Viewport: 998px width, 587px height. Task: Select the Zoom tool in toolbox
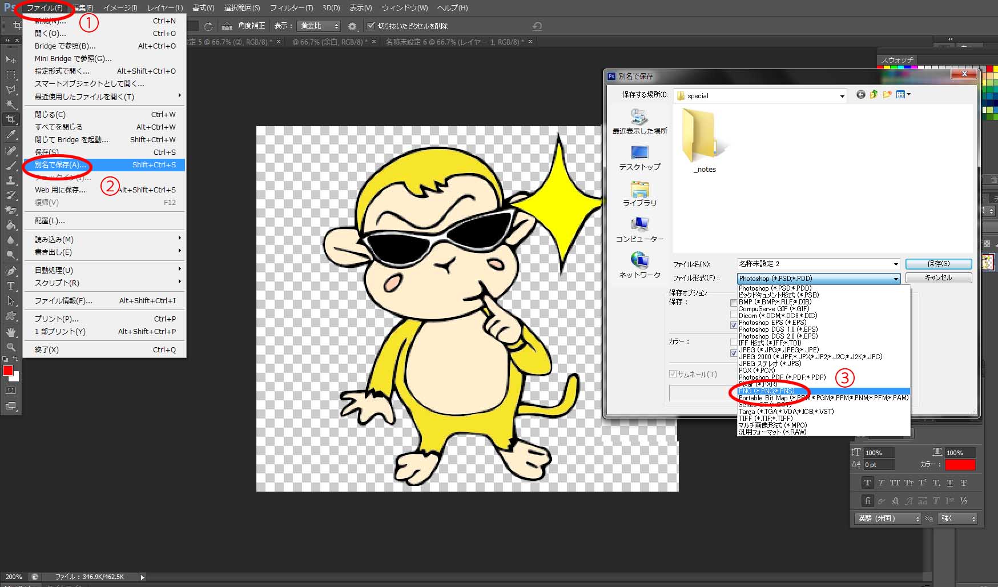coord(11,347)
